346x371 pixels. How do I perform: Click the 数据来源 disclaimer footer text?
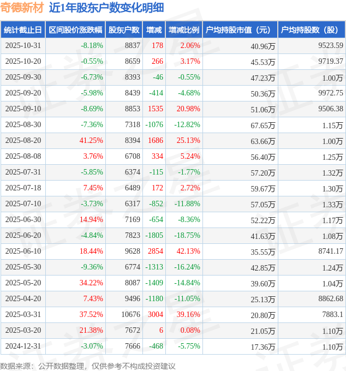88,366
